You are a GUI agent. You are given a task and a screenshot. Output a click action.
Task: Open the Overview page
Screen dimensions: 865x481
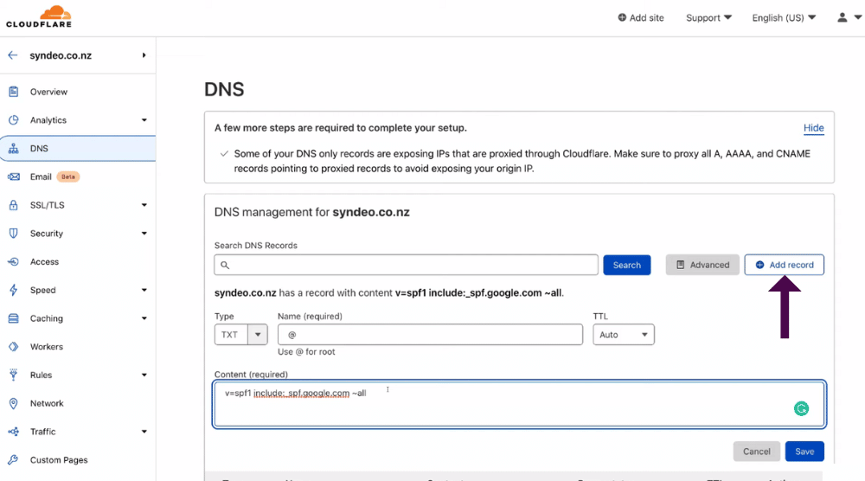coord(48,92)
